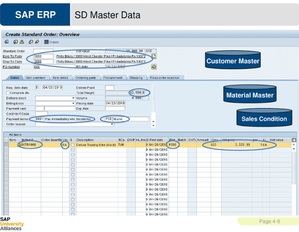Open the Procurement tab
This screenshot has height=232, width=299.
pos(113,78)
